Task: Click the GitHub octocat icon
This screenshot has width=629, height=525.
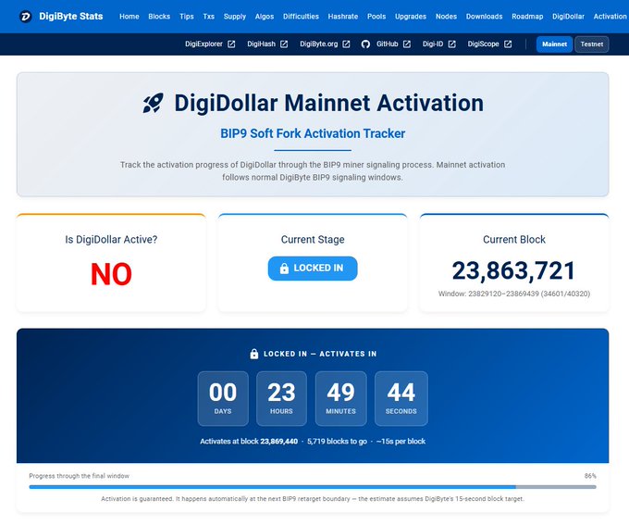Action: point(365,44)
